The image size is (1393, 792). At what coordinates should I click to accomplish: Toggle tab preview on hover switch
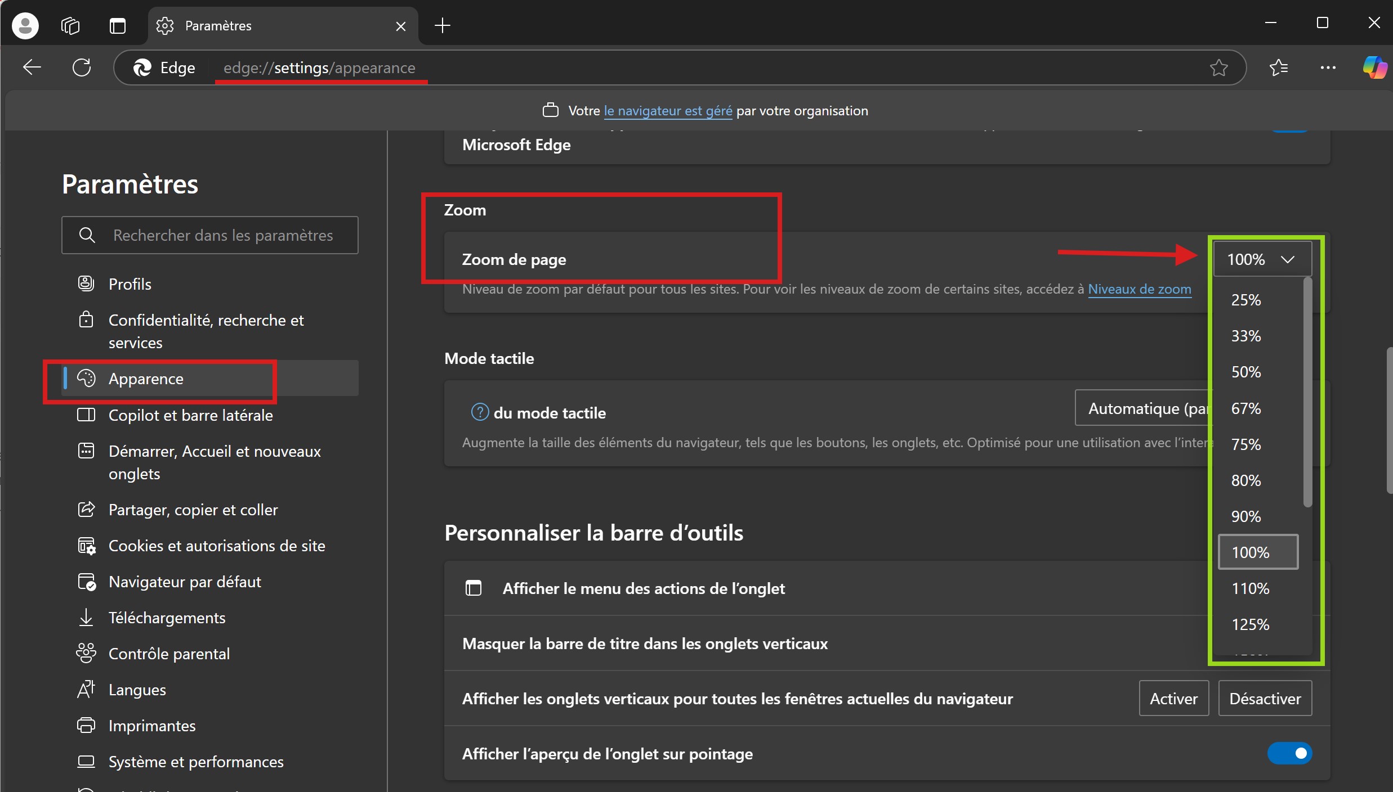point(1289,753)
